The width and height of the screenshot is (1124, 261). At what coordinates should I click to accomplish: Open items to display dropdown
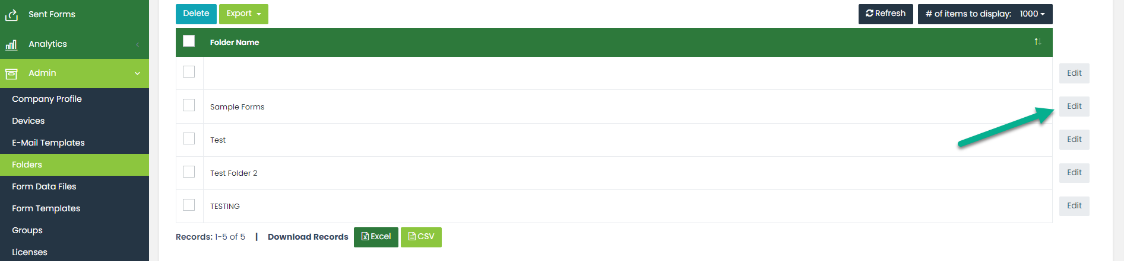point(985,14)
